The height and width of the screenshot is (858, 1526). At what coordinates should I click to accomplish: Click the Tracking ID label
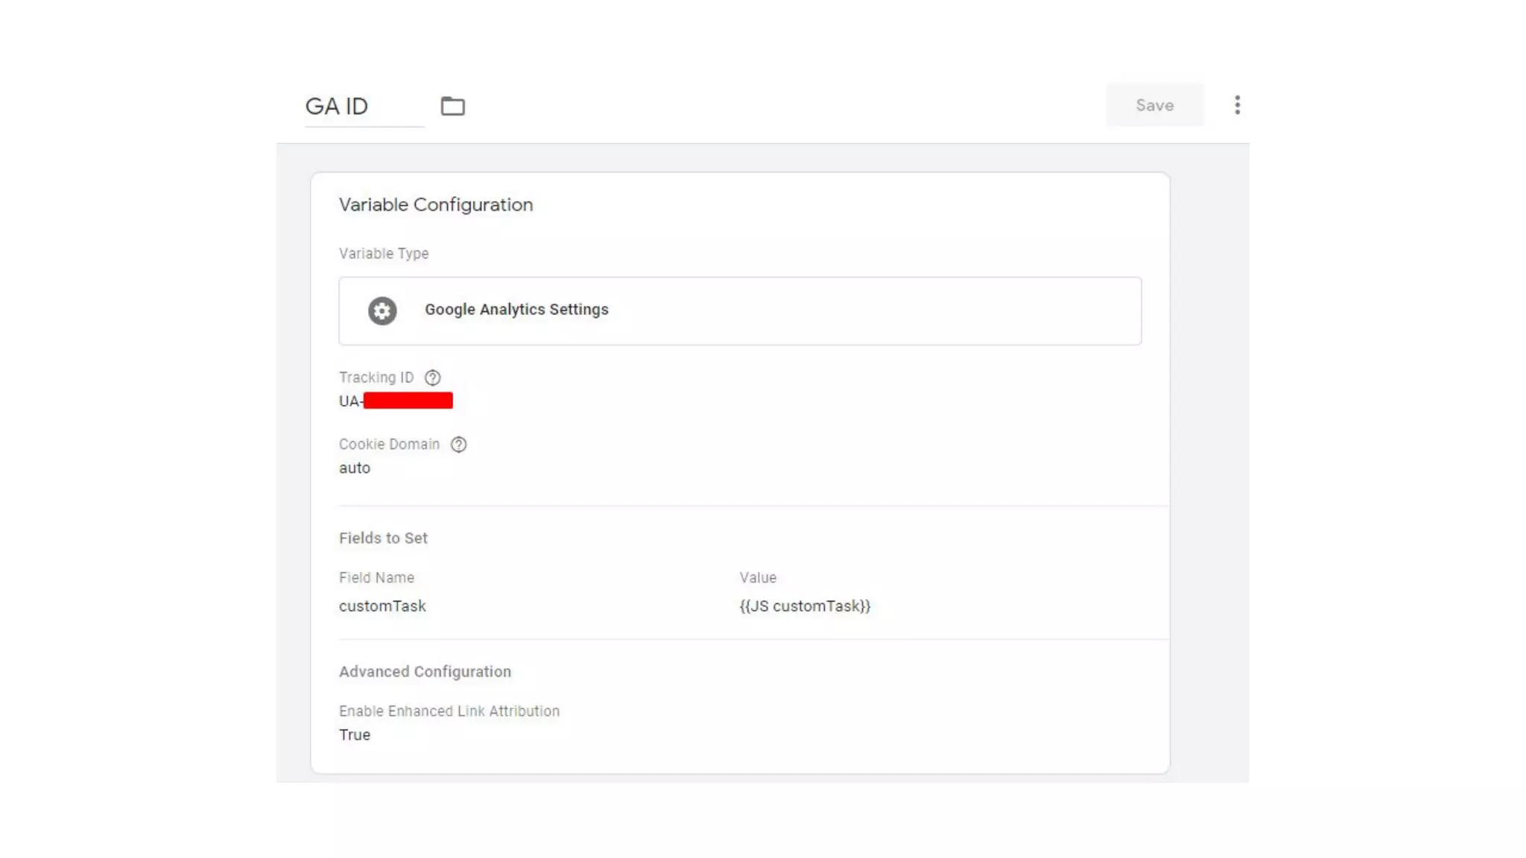[376, 378]
